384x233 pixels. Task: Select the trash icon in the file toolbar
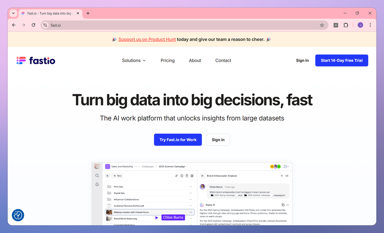pyautogui.click(x=187, y=176)
